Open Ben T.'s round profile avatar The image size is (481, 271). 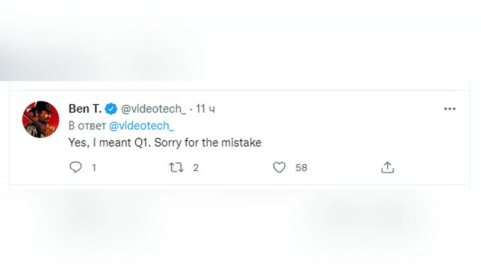40,120
